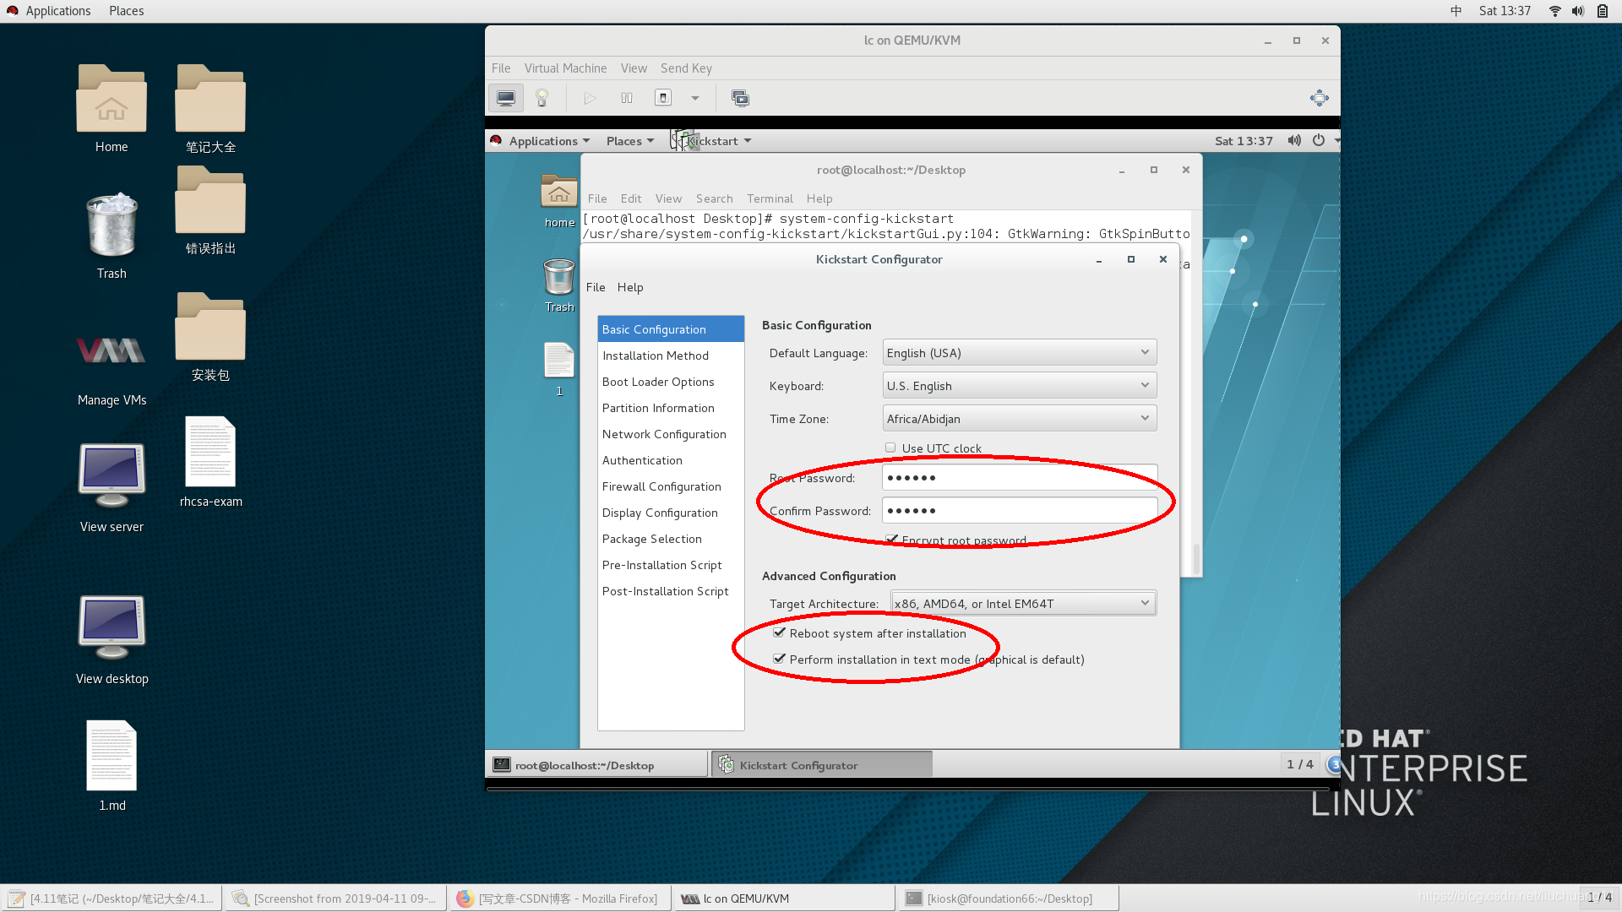Screen dimensions: 1622x912
Task: Show virtual hardware details lightbulb
Action: [542, 98]
